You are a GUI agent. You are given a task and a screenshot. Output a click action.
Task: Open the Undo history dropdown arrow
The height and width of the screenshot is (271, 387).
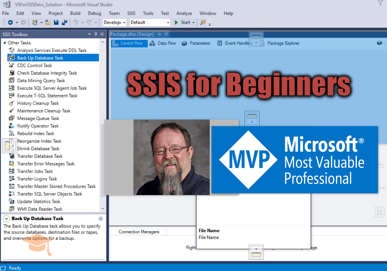[83, 22]
